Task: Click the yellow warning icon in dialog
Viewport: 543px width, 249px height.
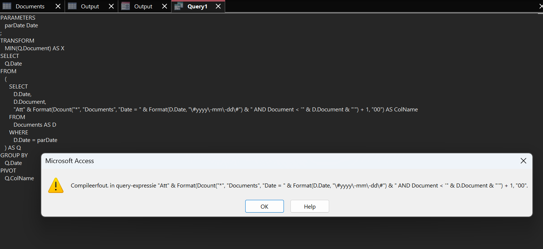Action: pyautogui.click(x=55, y=185)
